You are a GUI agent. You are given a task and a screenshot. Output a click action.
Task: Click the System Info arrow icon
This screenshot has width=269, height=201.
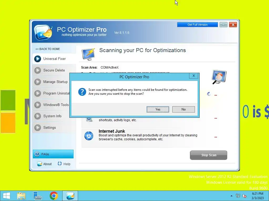[38, 116]
